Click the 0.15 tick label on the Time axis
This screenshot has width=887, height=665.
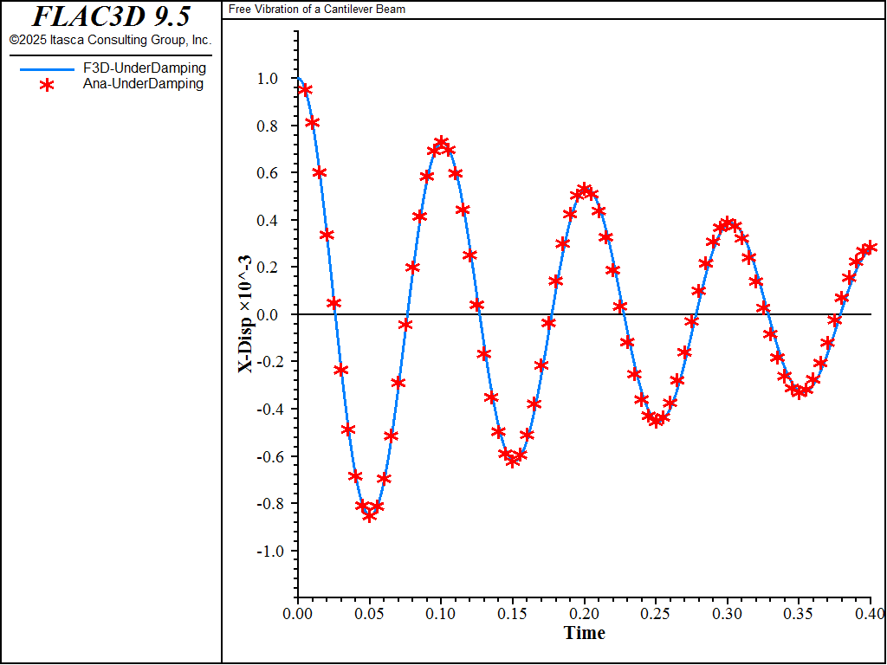click(x=513, y=613)
